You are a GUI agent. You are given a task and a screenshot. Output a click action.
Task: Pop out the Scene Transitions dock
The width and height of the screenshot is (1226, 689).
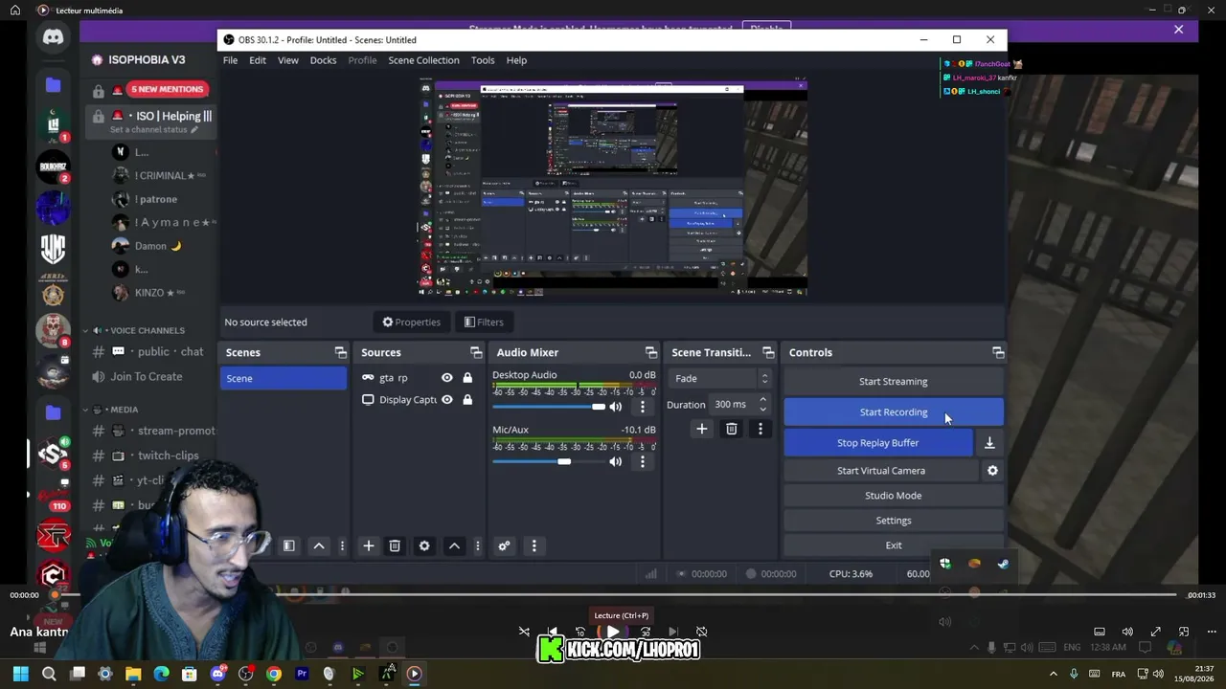[769, 352]
